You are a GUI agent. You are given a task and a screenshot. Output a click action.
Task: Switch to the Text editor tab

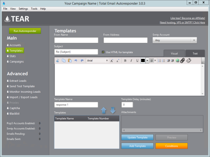195,53
